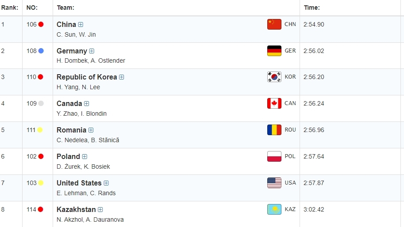404x227 pixels.
Task: Open the Poland team name link
Action: pyautogui.click(x=68, y=156)
